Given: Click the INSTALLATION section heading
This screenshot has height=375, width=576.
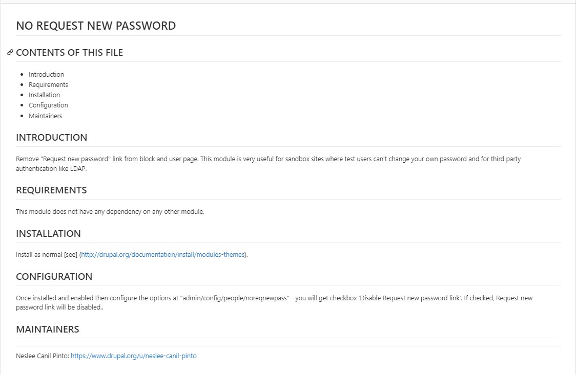Looking at the screenshot, I should 48,234.
